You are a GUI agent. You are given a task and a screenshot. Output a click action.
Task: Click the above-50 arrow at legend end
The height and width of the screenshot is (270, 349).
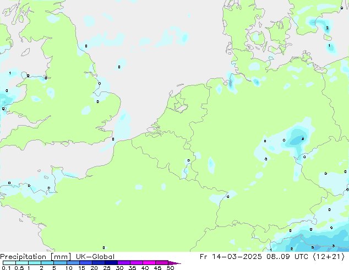click(x=174, y=263)
